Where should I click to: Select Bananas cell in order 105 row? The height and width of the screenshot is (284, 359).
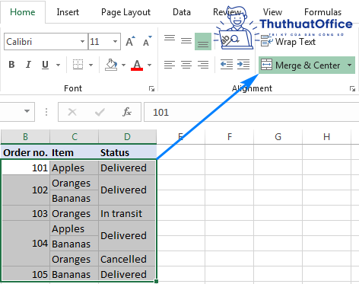point(75,274)
